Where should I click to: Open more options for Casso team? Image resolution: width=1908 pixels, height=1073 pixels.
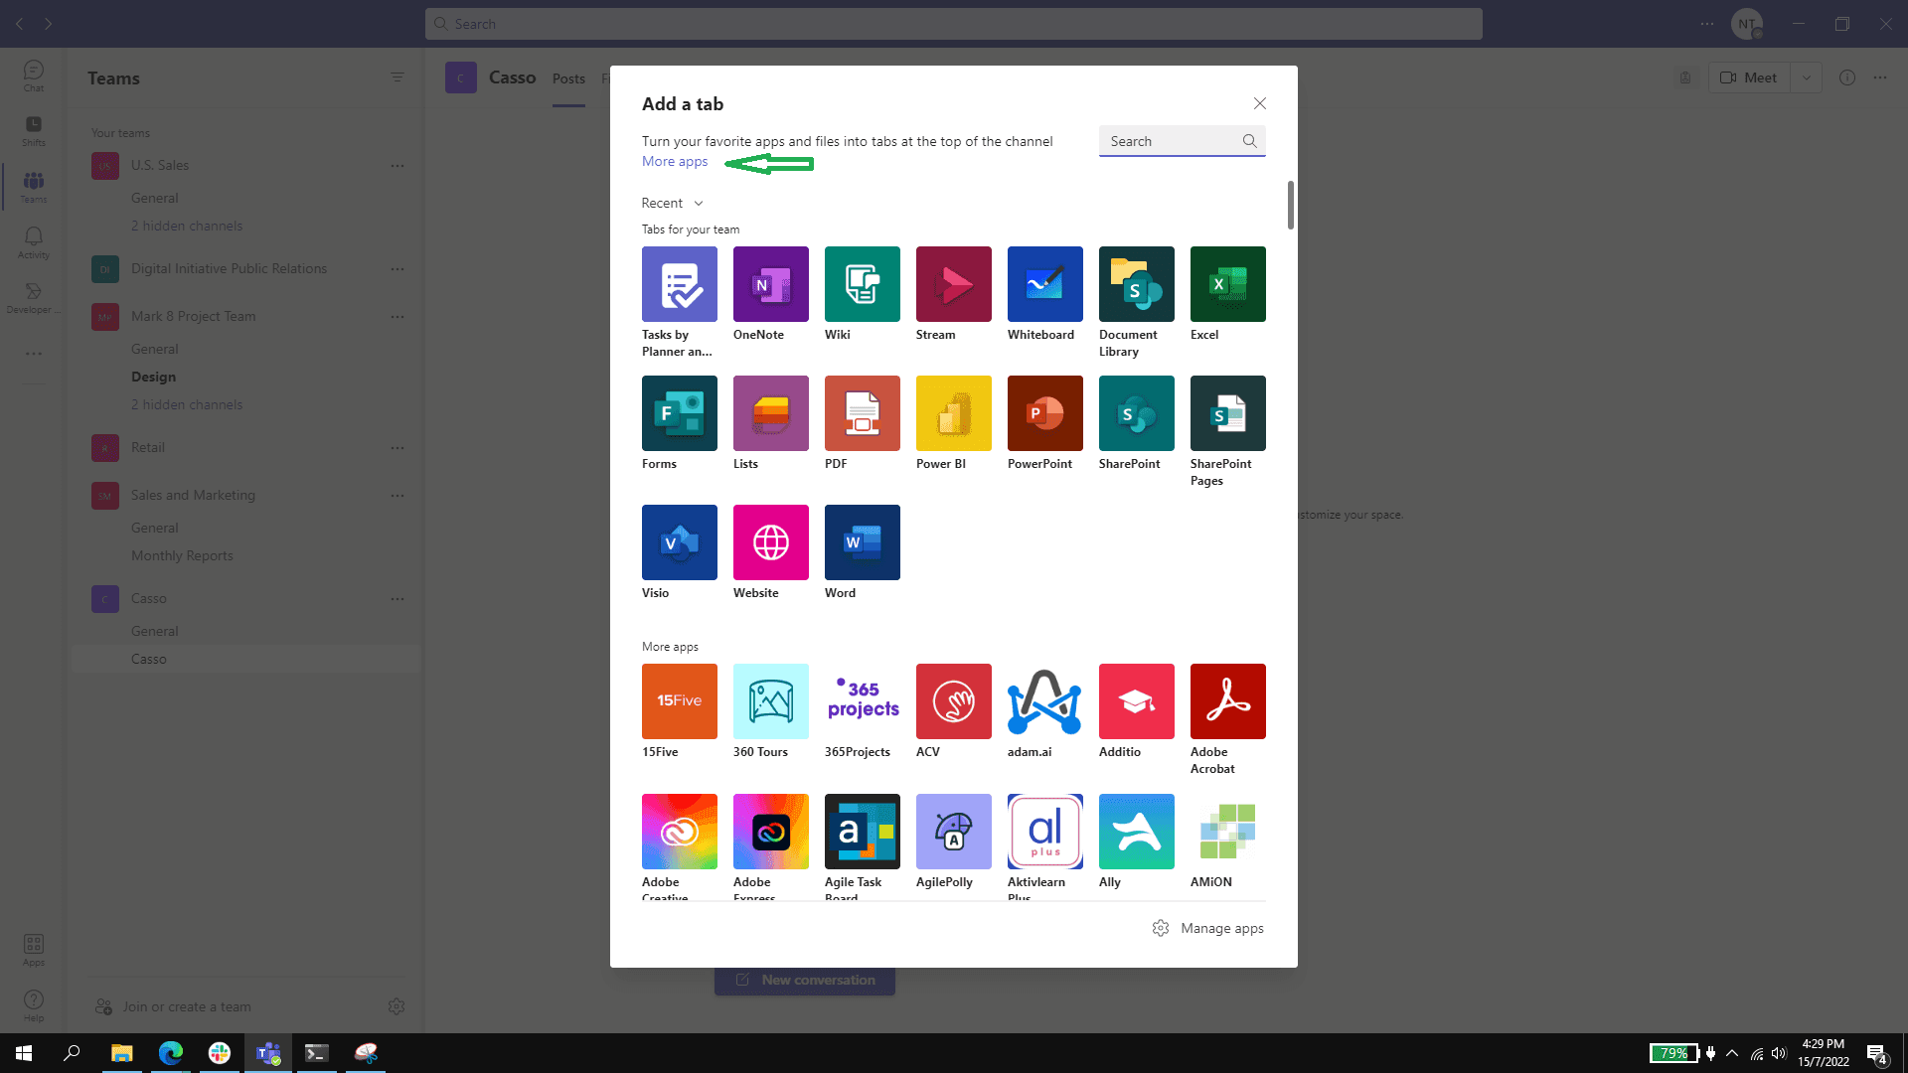(x=397, y=598)
